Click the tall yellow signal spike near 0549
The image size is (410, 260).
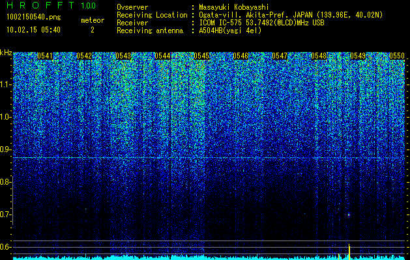pyautogui.click(x=349, y=252)
